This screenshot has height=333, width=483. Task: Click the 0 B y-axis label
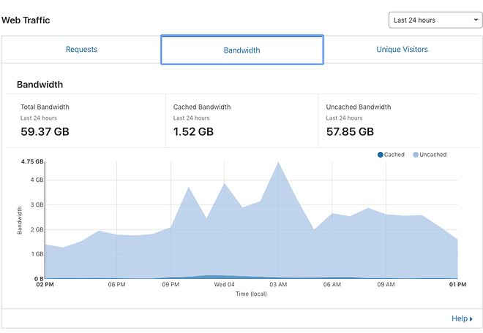[x=39, y=278]
